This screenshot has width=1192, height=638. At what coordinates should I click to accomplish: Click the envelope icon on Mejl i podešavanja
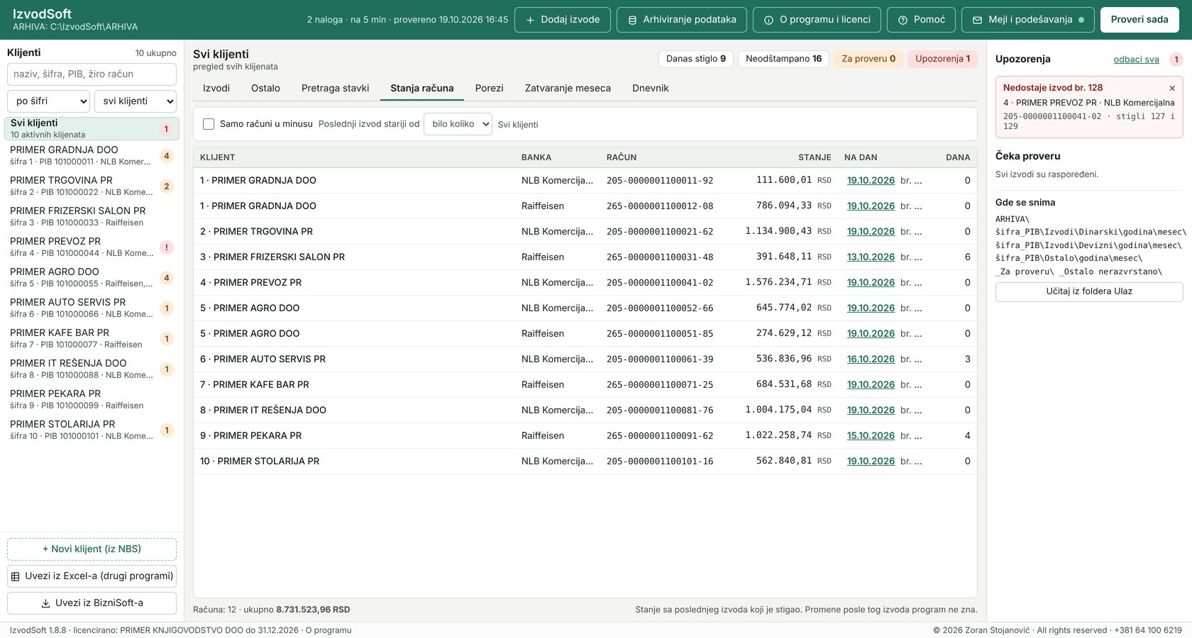[x=977, y=20]
